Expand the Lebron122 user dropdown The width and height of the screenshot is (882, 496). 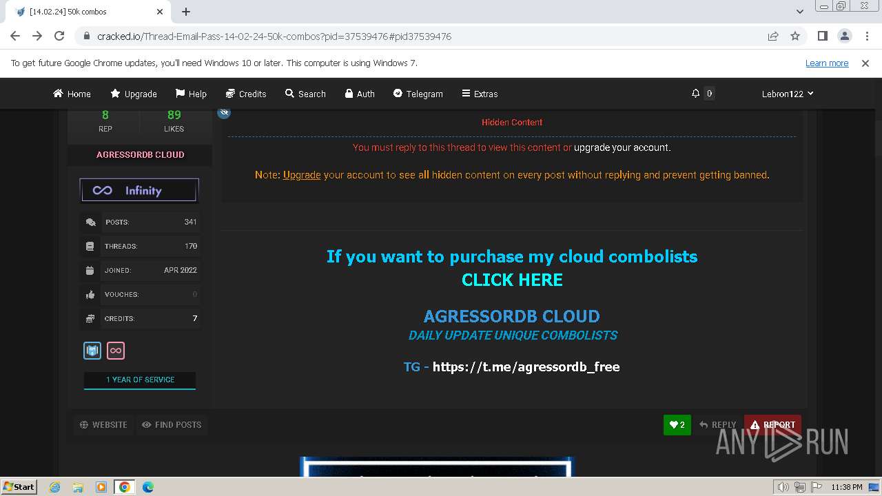(x=788, y=94)
